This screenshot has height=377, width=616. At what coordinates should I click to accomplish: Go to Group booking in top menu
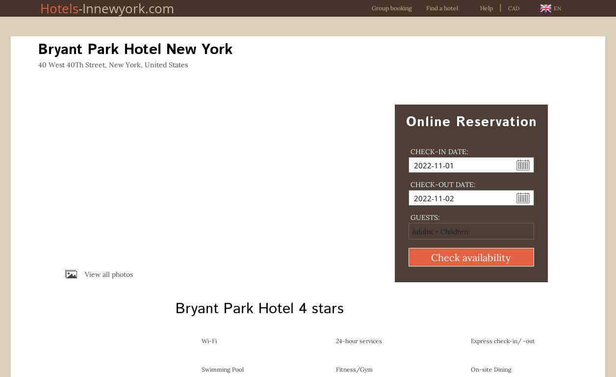pyautogui.click(x=391, y=8)
